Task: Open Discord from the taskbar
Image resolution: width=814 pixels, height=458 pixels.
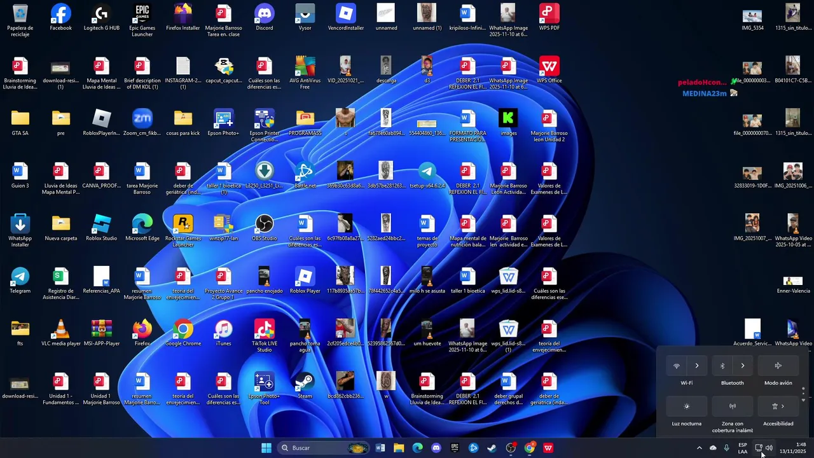Action: click(436, 448)
